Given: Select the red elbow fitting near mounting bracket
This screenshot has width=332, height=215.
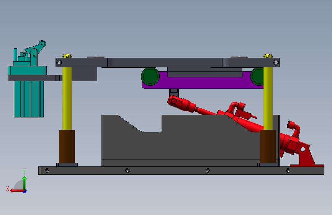Looking at the screenshot, I should (294, 128).
